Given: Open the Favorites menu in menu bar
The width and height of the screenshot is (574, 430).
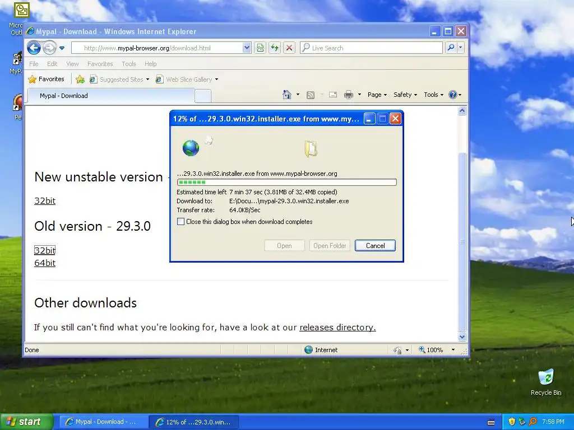Looking at the screenshot, I should click(100, 64).
